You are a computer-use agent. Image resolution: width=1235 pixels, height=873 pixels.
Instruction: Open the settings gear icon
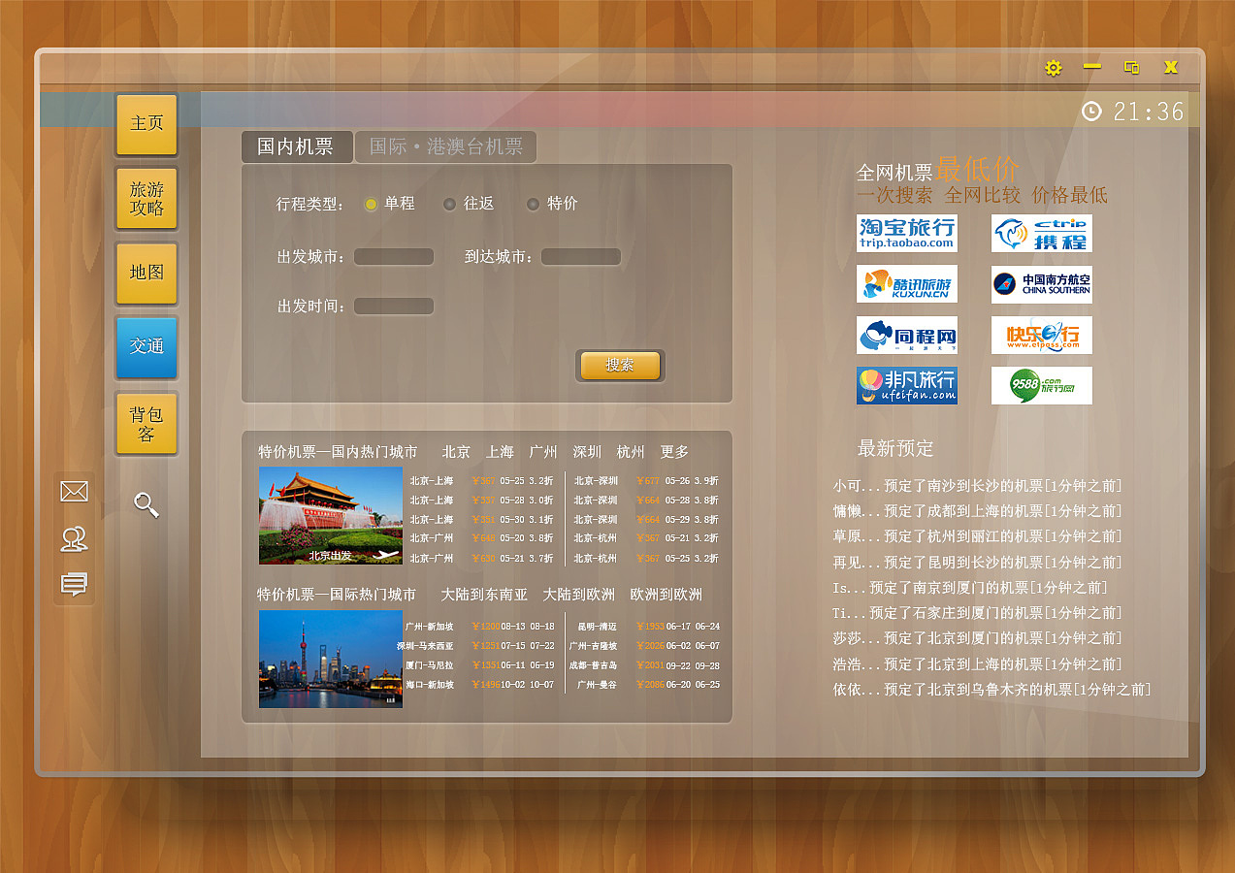pyautogui.click(x=1054, y=68)
